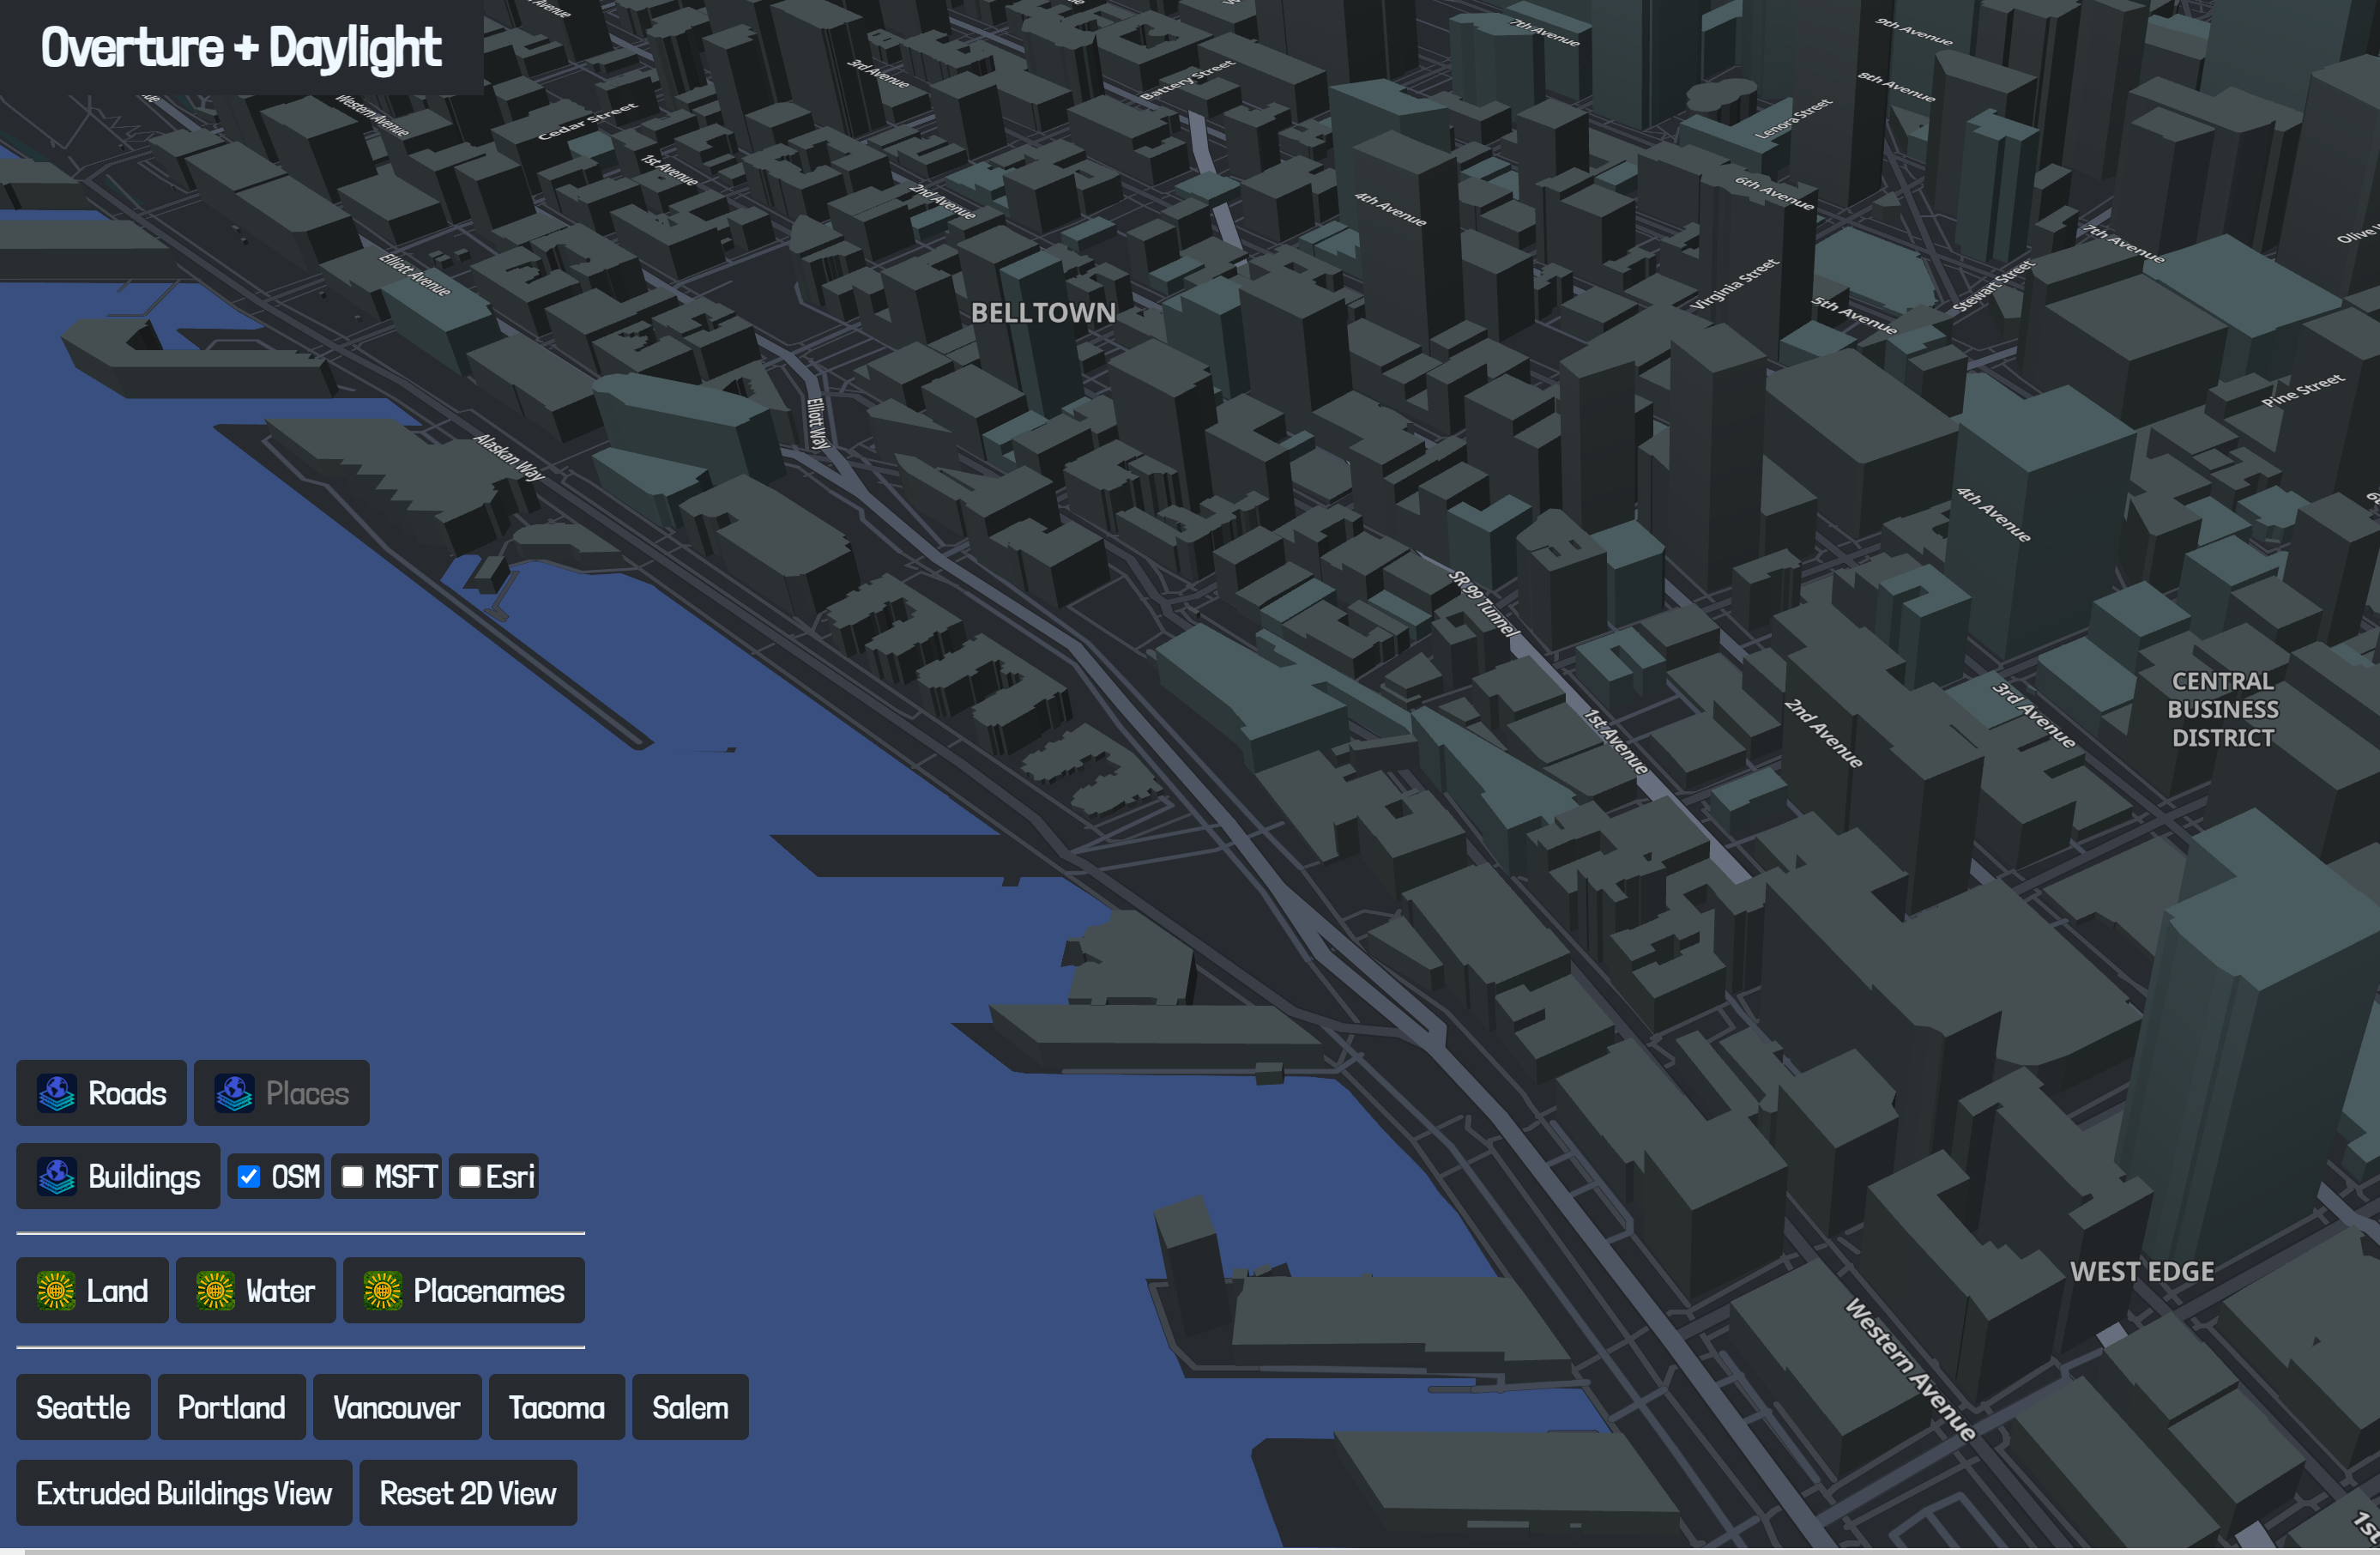This screenshot has height=1555, width=2380.
Task: Go to Vancouver on the map
Action: (396, 1407)
